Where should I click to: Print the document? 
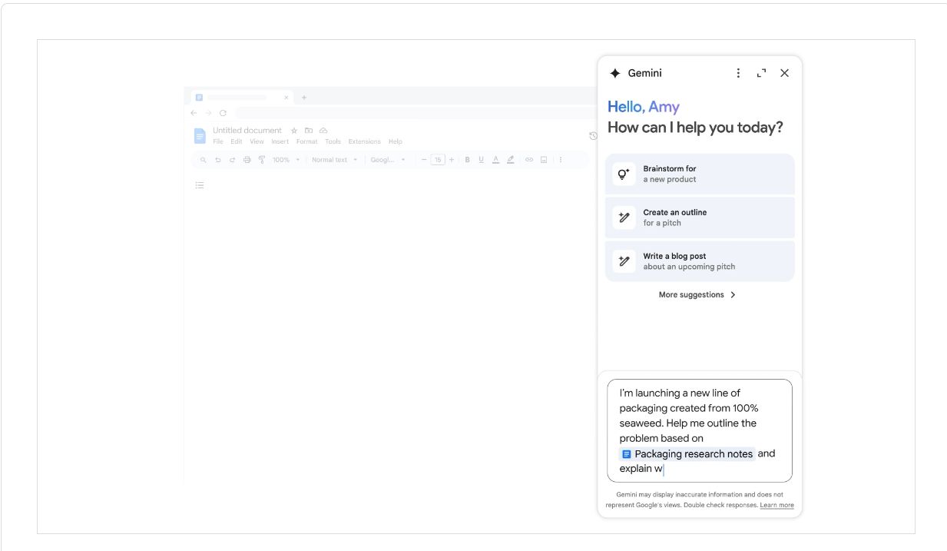[x=247, y=160]
